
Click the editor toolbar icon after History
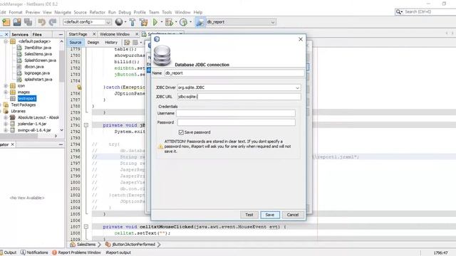(x=127, y=43)
